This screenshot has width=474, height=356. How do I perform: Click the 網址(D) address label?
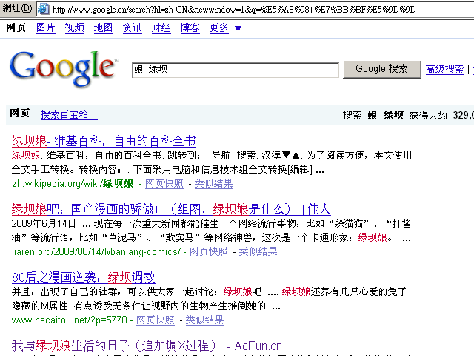(17, 8)
